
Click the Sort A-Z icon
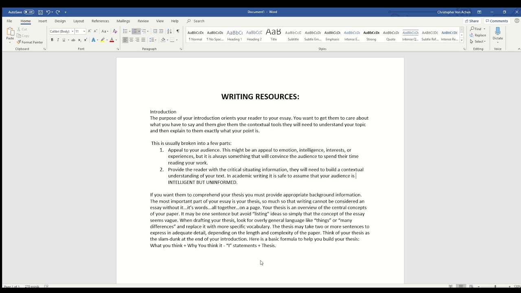pos(169,31)
